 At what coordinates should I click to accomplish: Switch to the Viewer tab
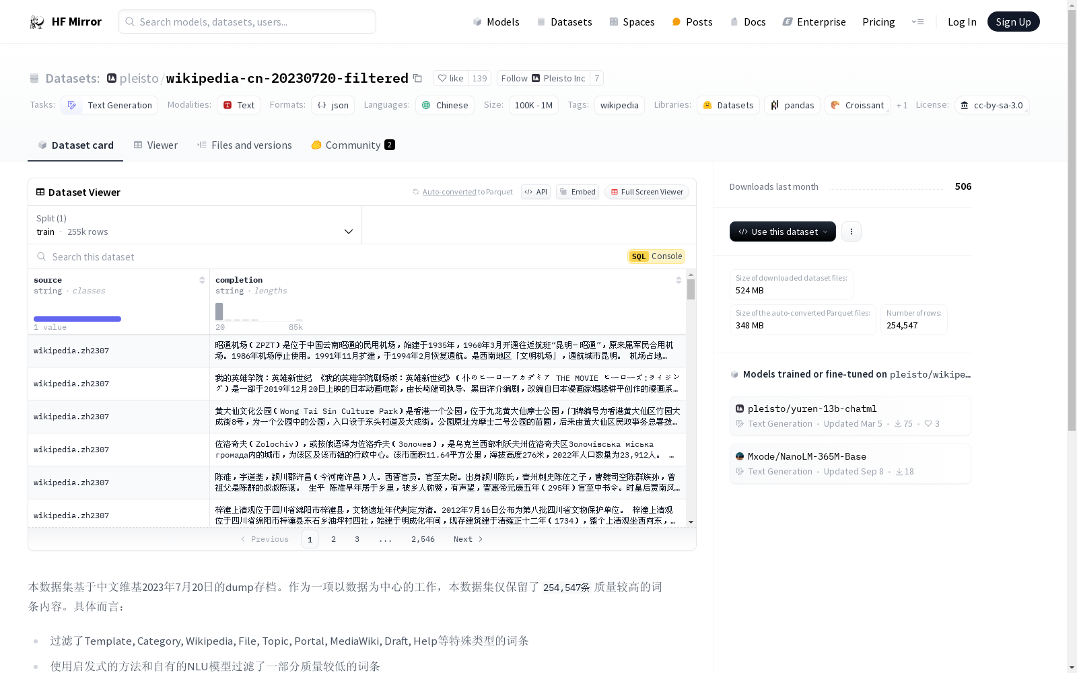[x=155, y=145]
